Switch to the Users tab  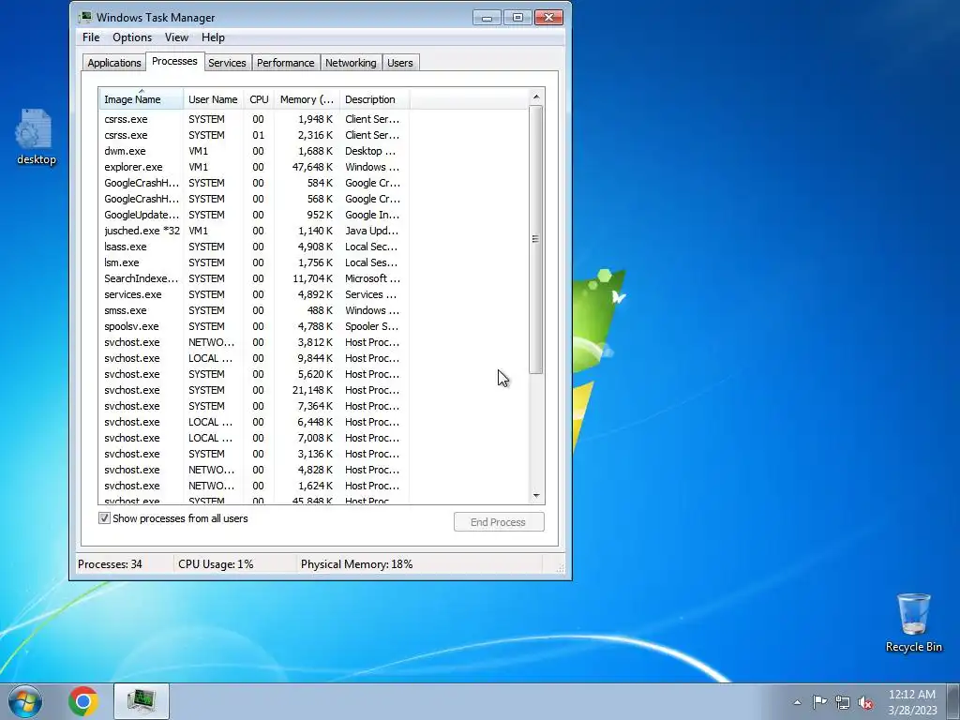(x=400, y=63)
